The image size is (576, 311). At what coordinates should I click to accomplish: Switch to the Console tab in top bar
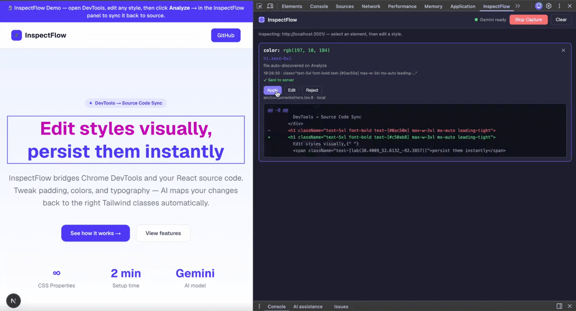319,6
